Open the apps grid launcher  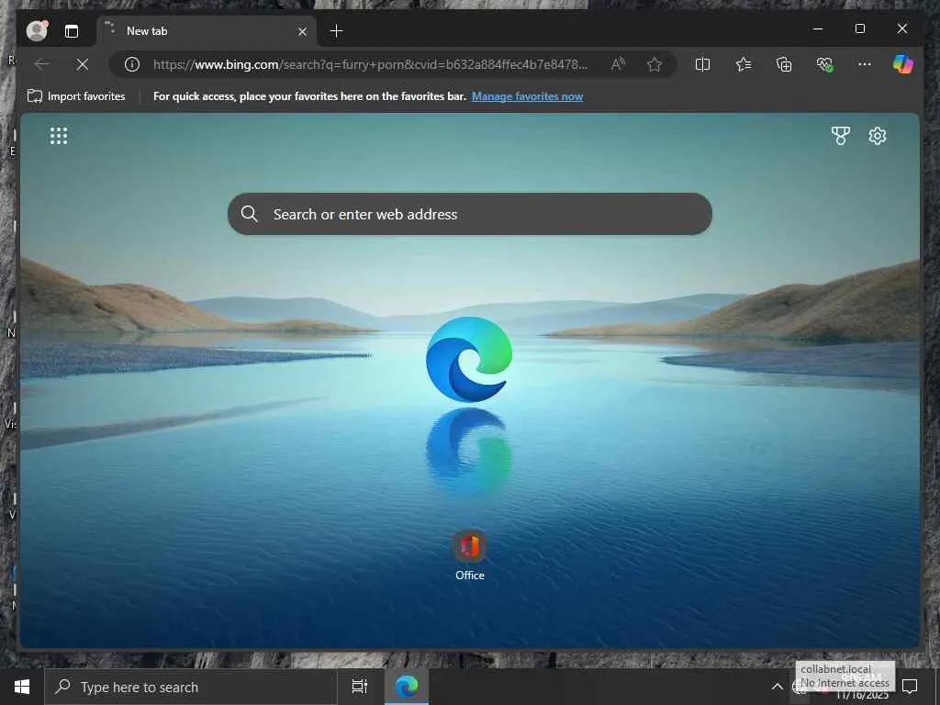point(59,136)
